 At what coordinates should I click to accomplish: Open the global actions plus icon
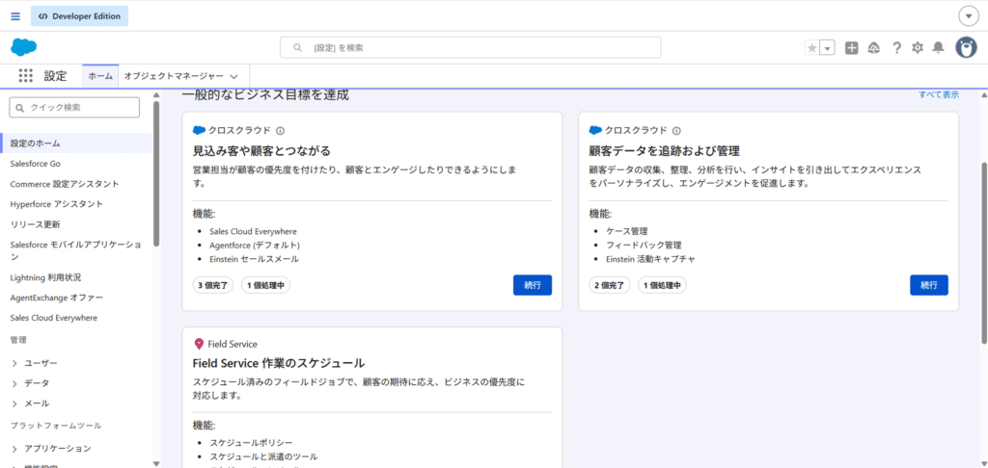pos(851,48)
